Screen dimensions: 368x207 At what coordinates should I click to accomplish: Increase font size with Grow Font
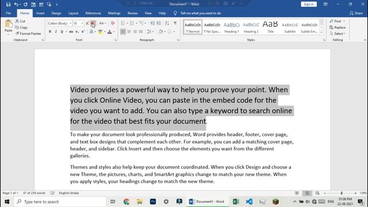[87, 23]
